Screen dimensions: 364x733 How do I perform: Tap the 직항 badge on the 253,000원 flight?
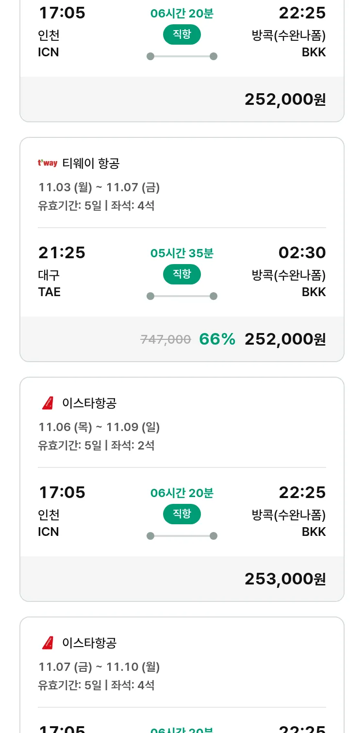click(182, 514)
